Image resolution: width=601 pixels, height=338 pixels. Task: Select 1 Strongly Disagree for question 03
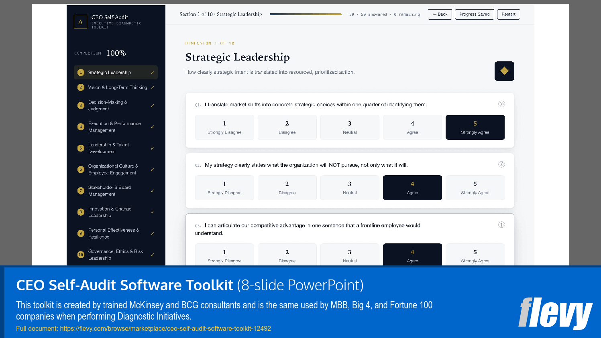(x=224, y=255)
